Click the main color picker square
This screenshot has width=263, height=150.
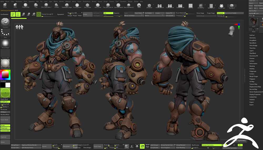click(5, 75)
